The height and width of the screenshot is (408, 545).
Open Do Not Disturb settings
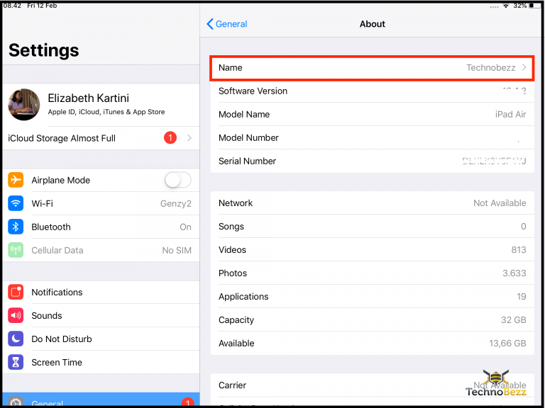[101, 339]
